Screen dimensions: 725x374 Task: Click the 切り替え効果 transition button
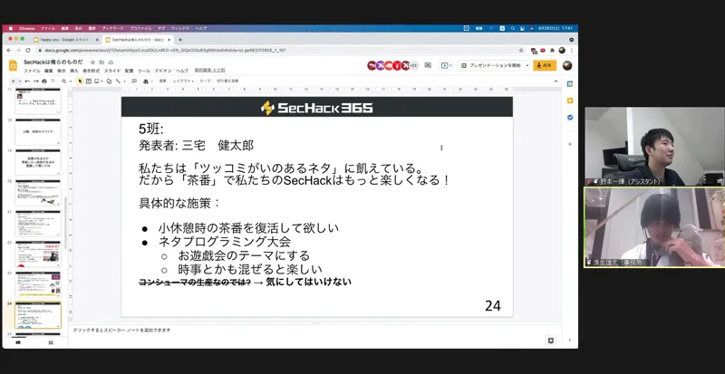coord(227,81)
